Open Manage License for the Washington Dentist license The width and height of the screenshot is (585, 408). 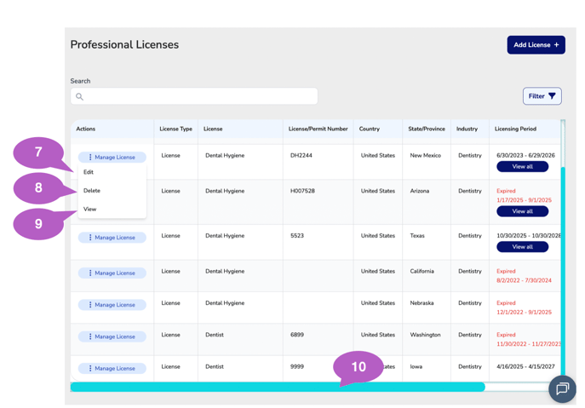112,336
